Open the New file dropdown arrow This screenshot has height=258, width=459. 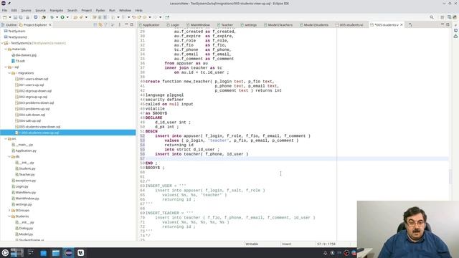(9, 17)
